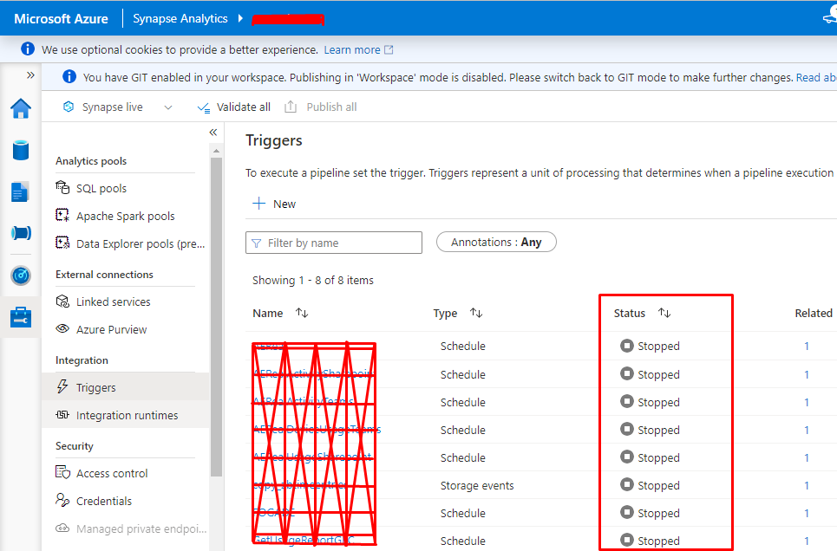Image resolution: width=837 pixels, height=551 pixels.
Task: Open Managed private endpoints
Action: [141, 529]
